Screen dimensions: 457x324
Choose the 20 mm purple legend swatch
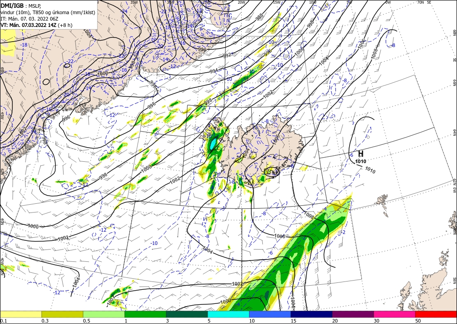pos(353,314)
